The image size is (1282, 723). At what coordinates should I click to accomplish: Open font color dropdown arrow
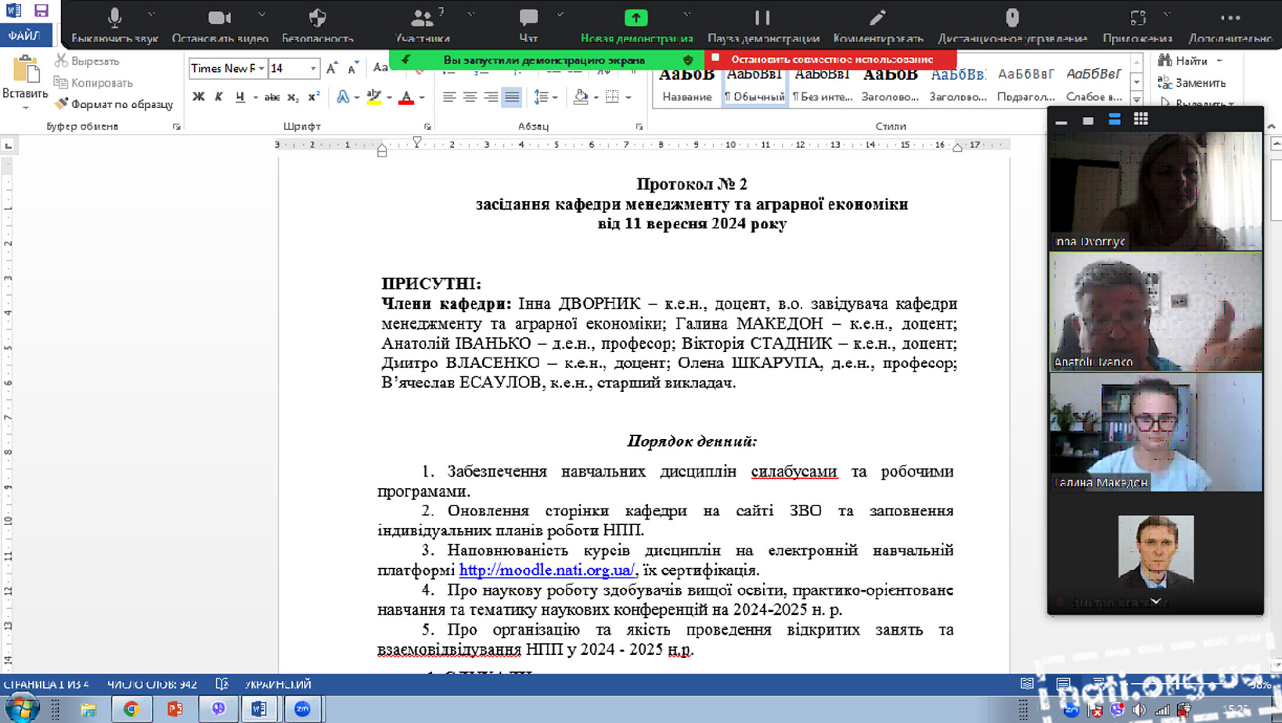[x=422, y=98]
